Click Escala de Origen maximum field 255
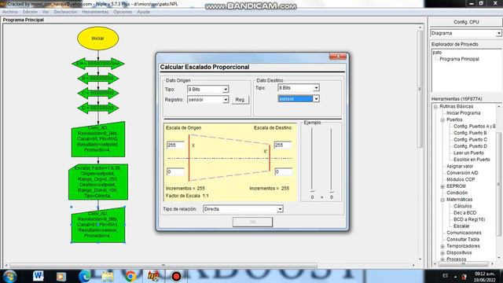The width and height of the screenshot is (503, 283). coord(175,145)
